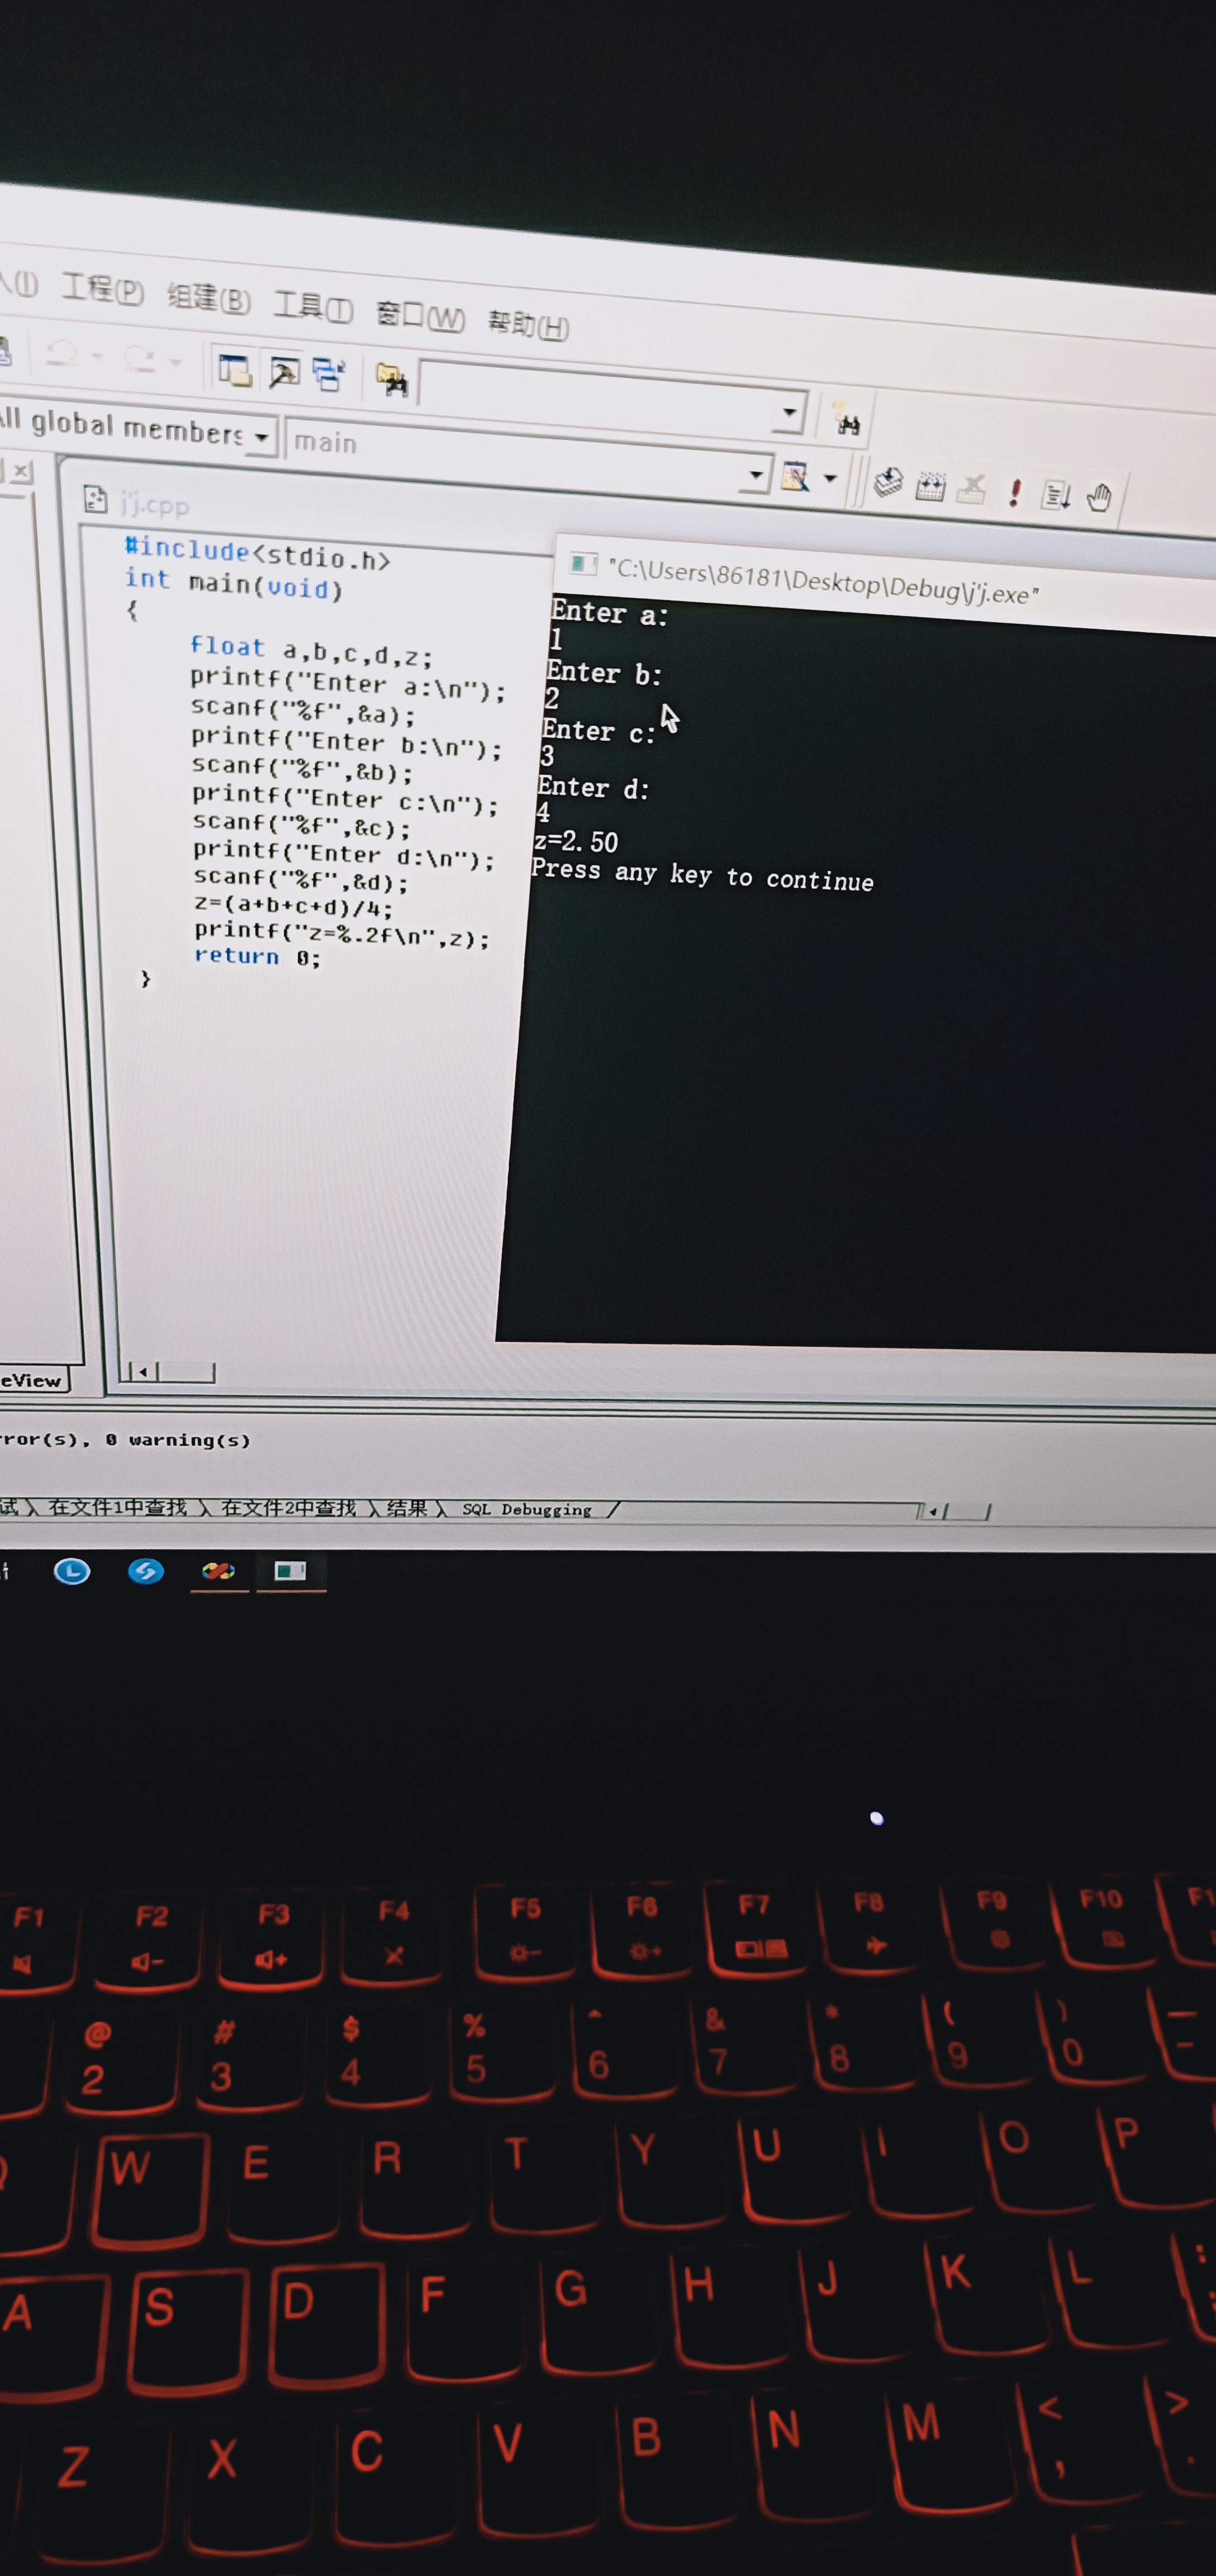Click the Find in Files binoculars icon
Viewport: 1216px width, 2576px height.
coord(391,379)
